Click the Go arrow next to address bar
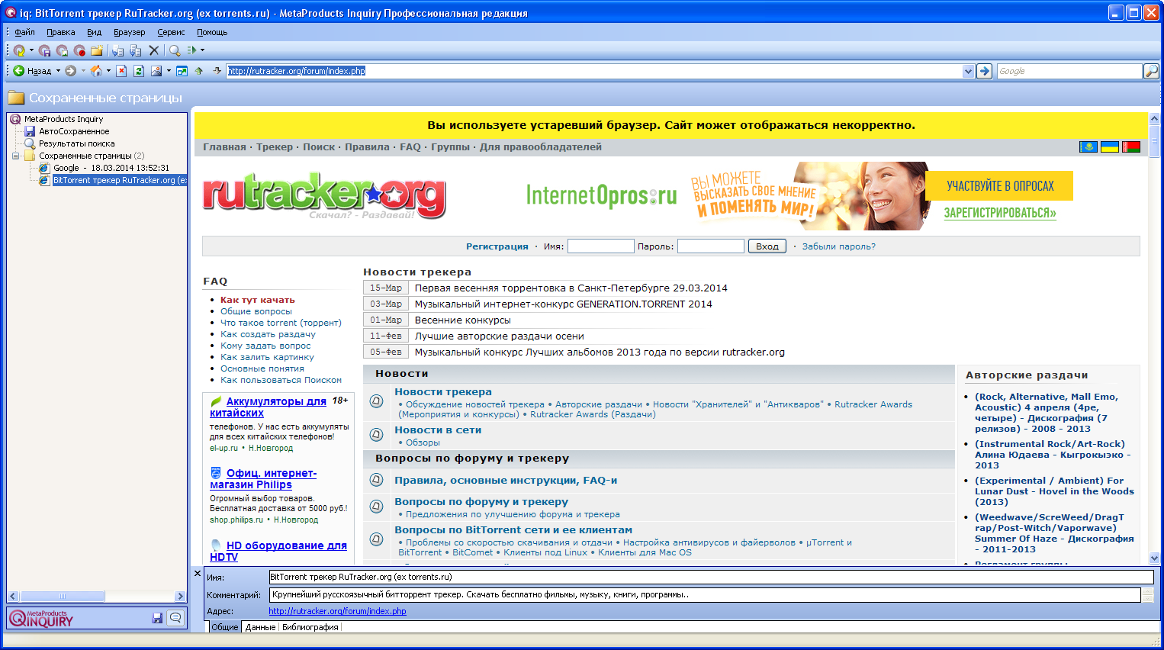The width and height of the screenshot is (1164, 650). coord(985,71)
